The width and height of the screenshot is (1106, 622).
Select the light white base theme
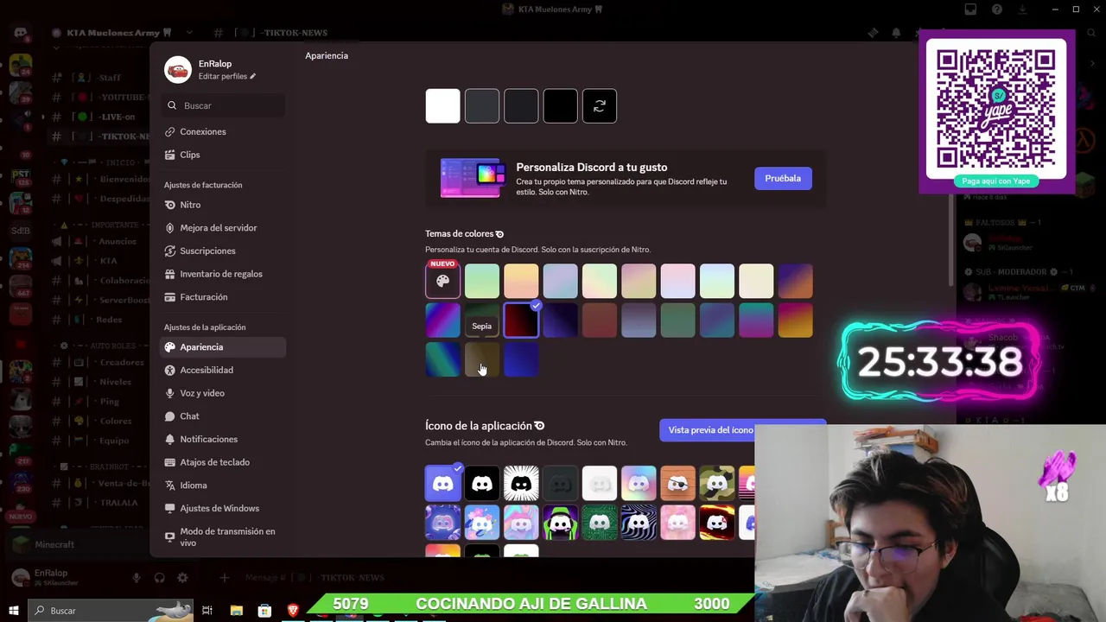[442, 106]
